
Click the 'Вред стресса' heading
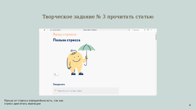pos(65,34)
